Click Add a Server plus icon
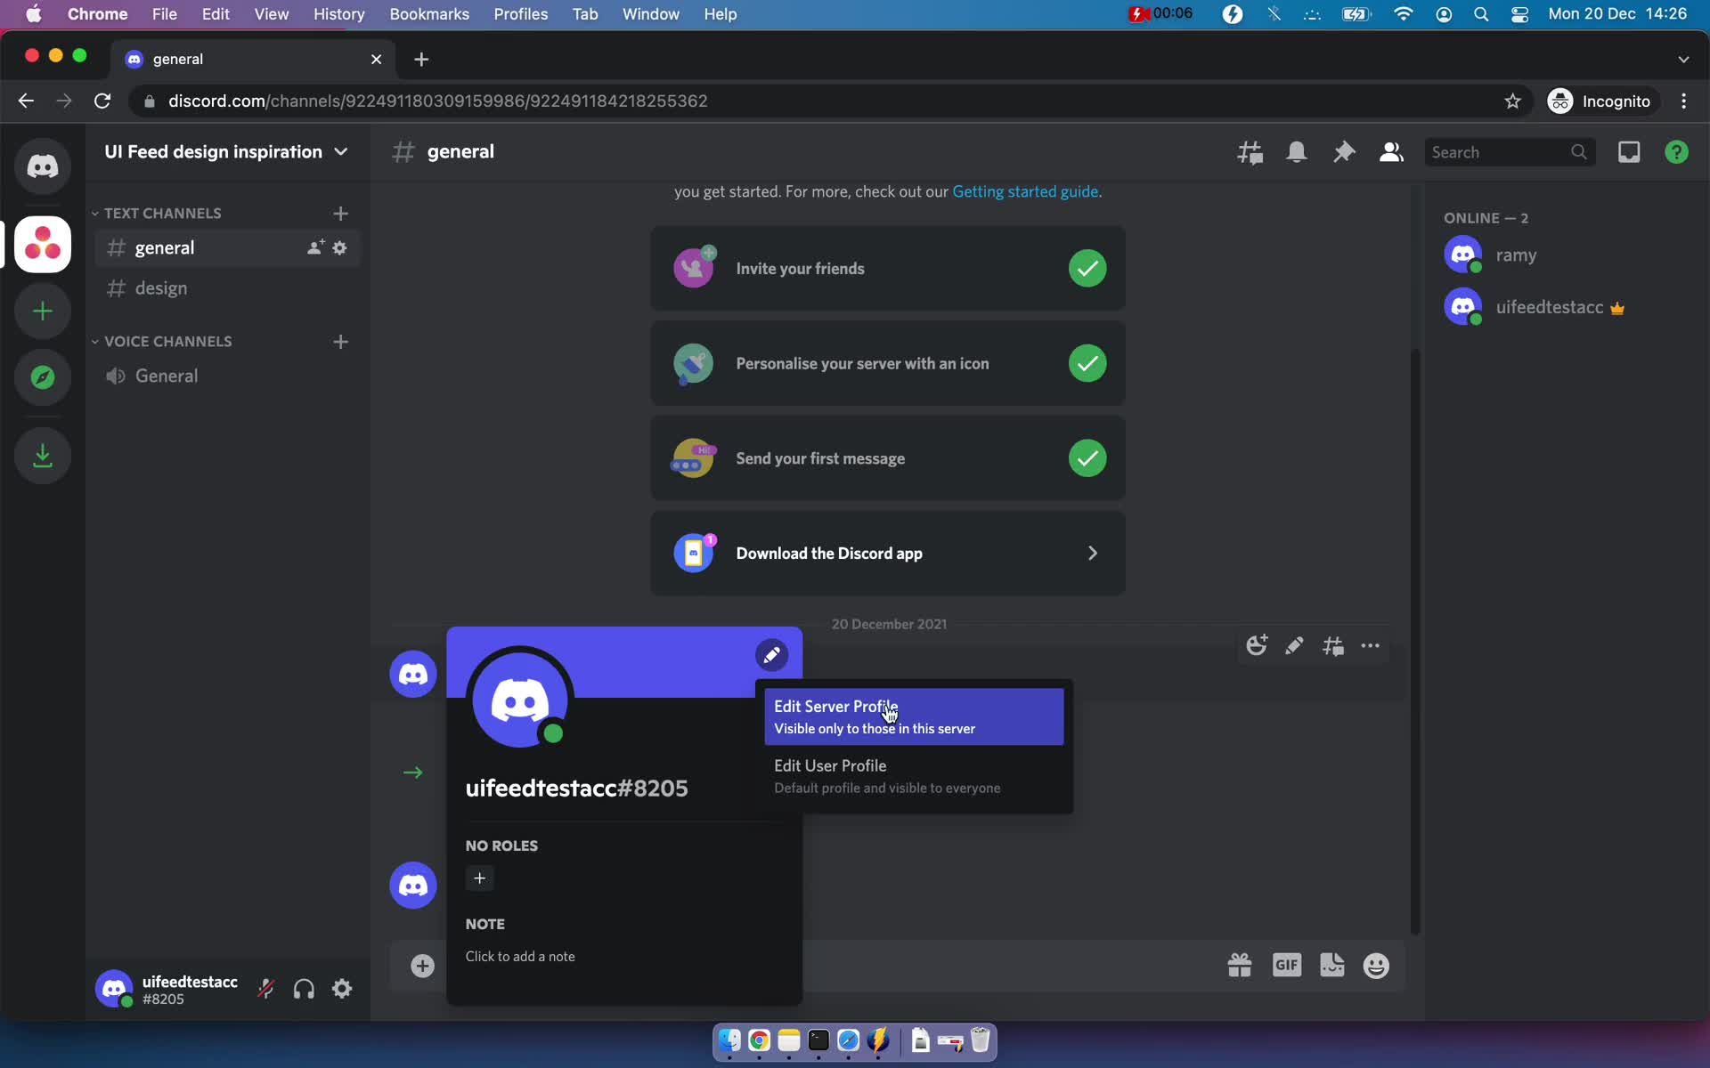Image resolution: width=1710 pixels, height=1068 pixels. 42,311
